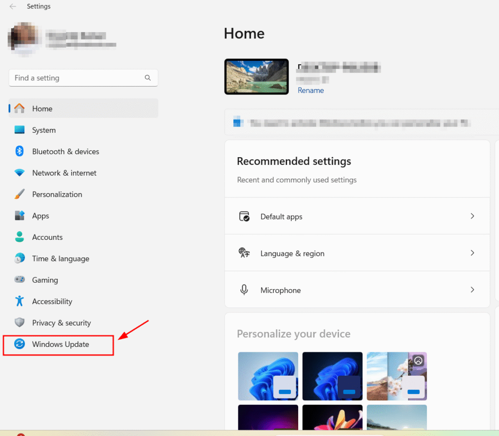Click the blurred notification banner icon
This screenshot has width=499, height=436.
[x=238, y=122]
